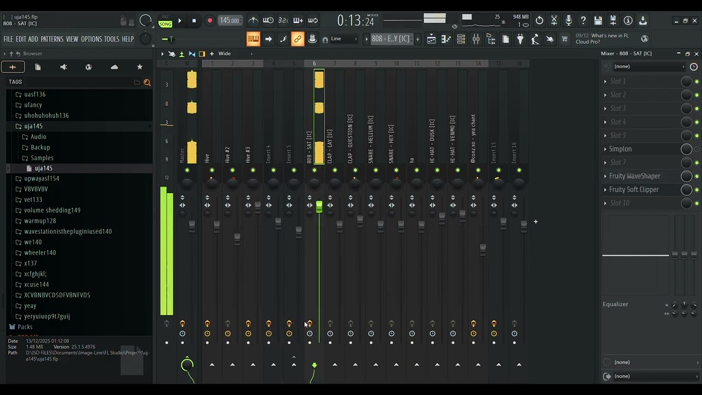Select the Simplon effect slot
Screen dimensions: 702x395
pos(620,149)
